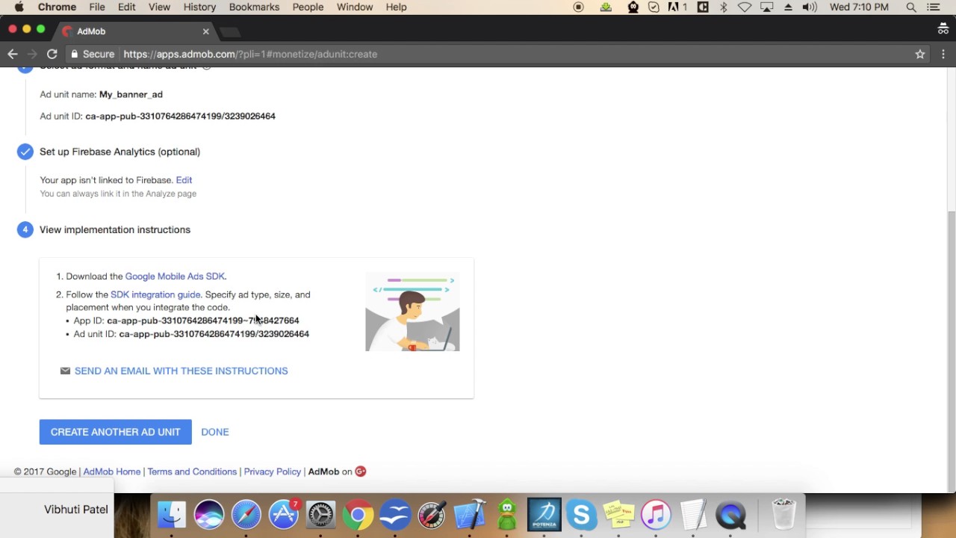Click the DONE button
Screen dimensions: 956x538
pyautogui.click(x=215, y=432)
